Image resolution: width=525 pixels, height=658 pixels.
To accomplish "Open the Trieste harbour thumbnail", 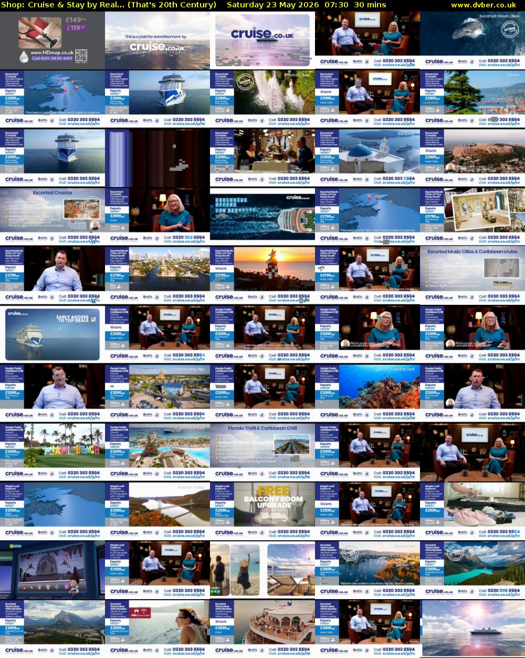I will tap(472, 99).
